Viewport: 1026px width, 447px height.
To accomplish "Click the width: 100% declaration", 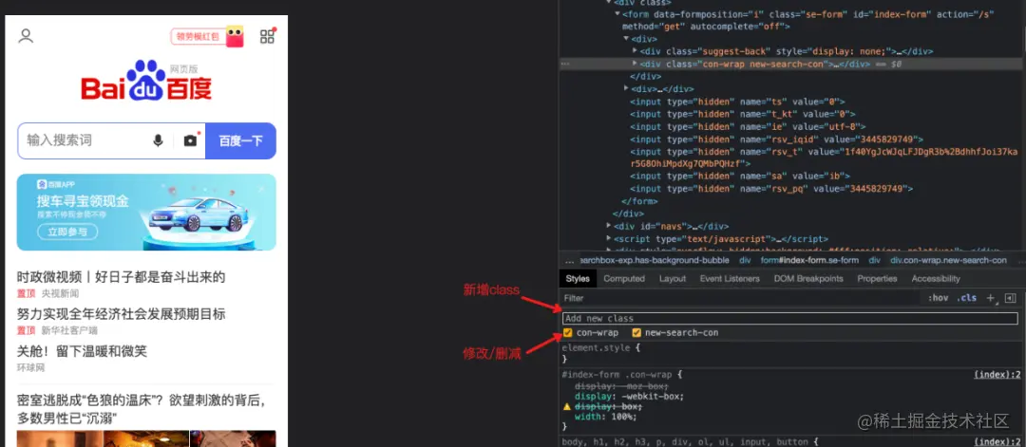I will pos(606,417).
